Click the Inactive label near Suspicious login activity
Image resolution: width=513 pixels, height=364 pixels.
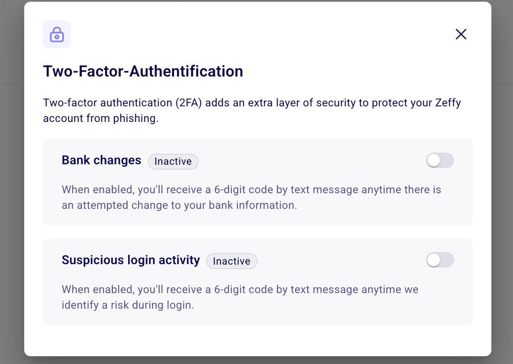tap(231, 261)
